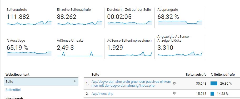Select the Absprungrate sparkline chart

pos(180,23)
